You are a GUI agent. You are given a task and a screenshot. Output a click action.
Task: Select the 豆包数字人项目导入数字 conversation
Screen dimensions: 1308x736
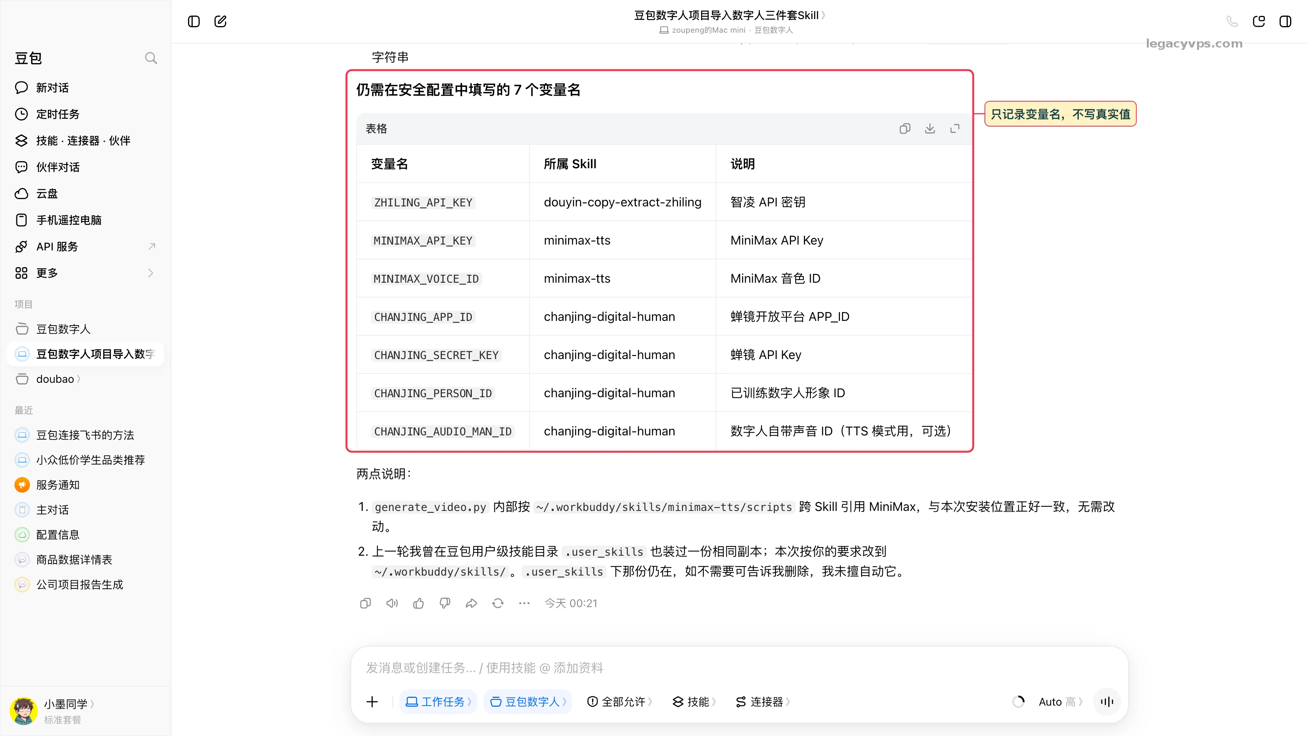point(85,354)
